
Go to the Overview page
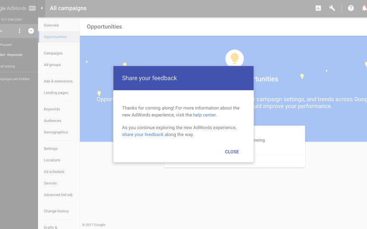pos(51,25)
